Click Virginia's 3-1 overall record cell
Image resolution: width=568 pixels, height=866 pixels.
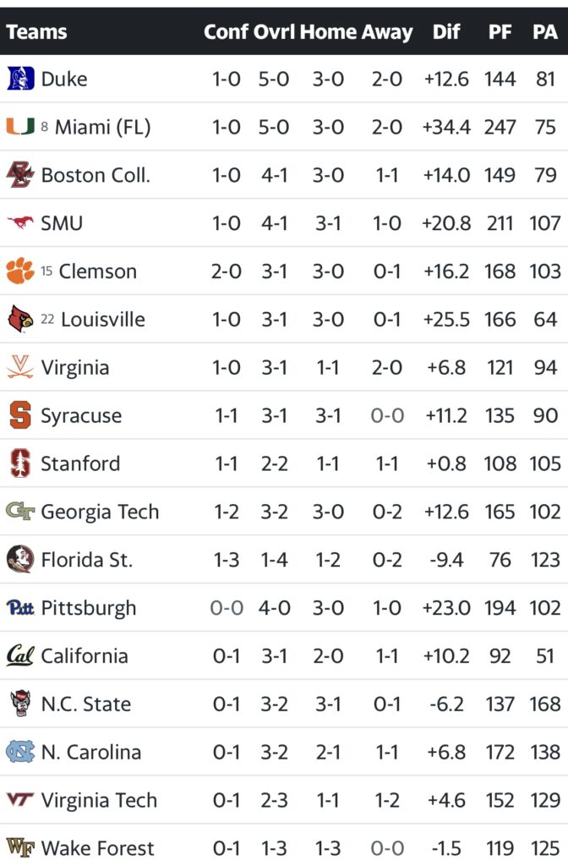tap(274, 368)
